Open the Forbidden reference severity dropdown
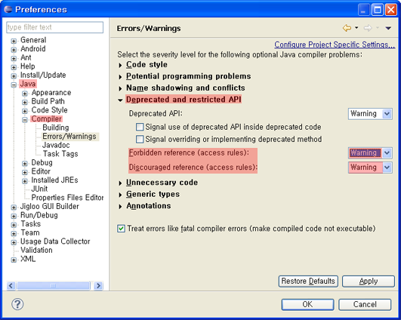This screenshot has width=401, height=320. [x=370, y=153]
